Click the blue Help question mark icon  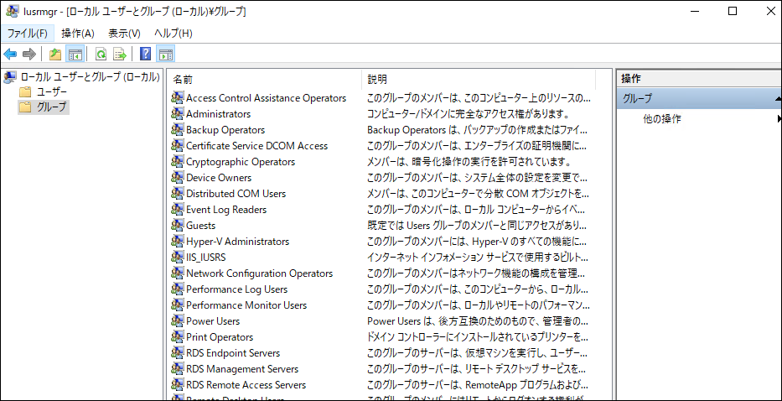pyautogui.click(x=146, y=55)
